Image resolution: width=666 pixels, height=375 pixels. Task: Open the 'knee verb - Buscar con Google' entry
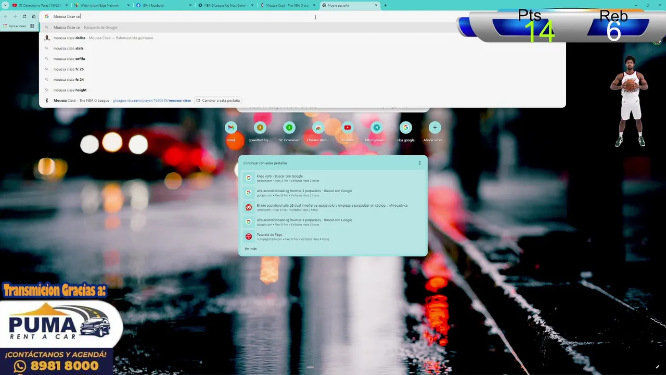(x=333, y=178)
